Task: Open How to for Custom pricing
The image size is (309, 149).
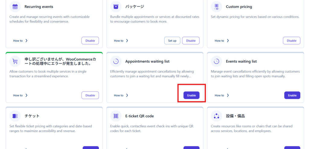Action: pos(221,41)
